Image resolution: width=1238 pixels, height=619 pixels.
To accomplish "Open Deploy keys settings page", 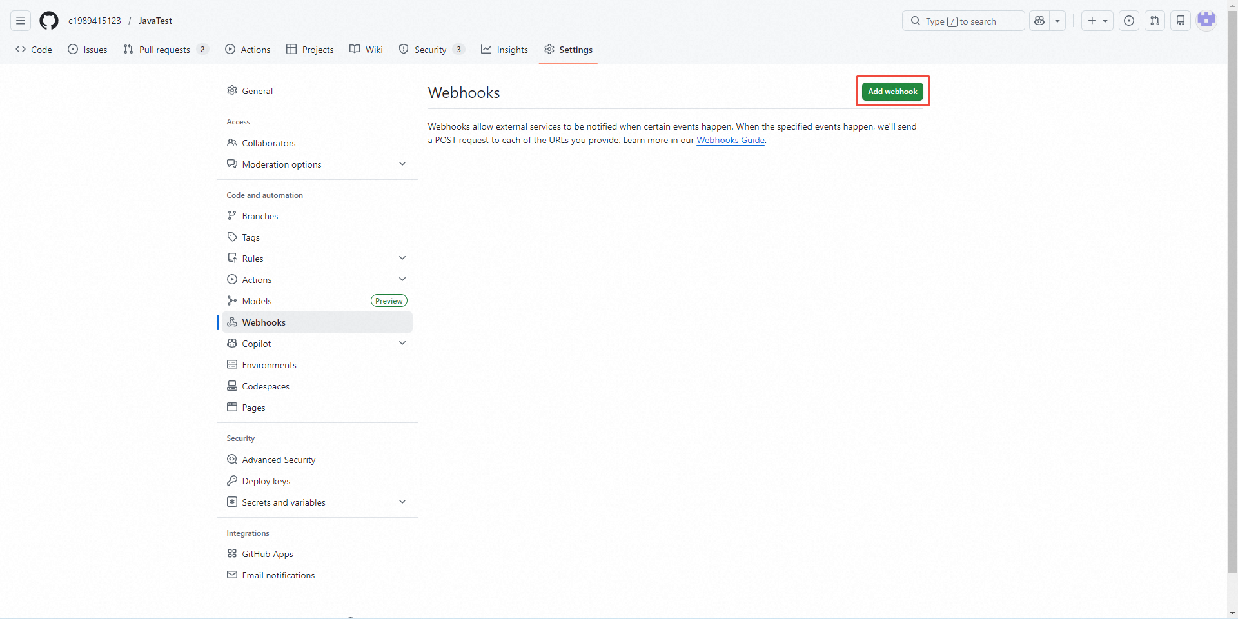I will click(266, 481).
